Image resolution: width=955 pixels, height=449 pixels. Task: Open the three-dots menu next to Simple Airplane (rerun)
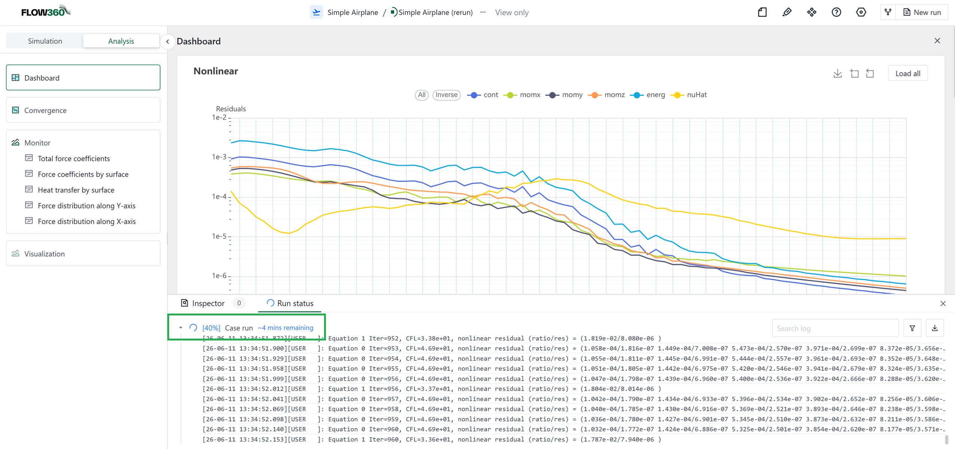[483, 12]
